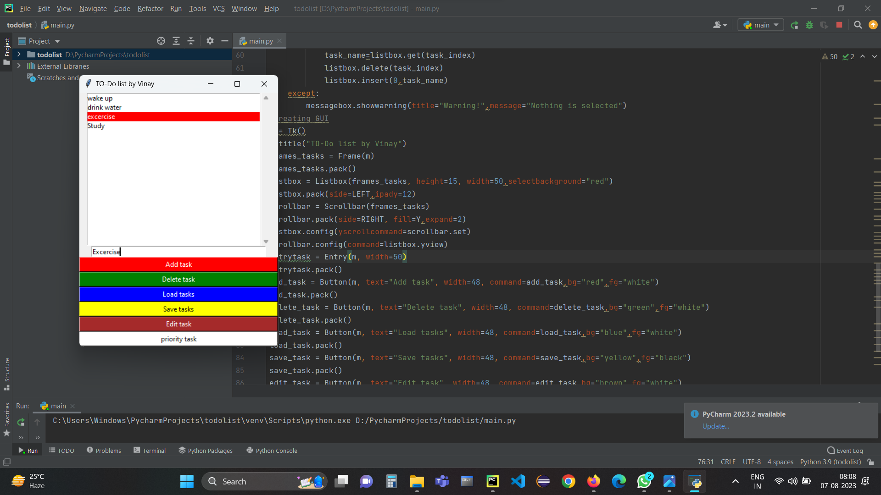Expand the External Libraries node
The width and height of the screenshot is (881, 495).
click(19, 66)
